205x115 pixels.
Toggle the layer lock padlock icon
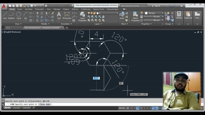(94, 13)
